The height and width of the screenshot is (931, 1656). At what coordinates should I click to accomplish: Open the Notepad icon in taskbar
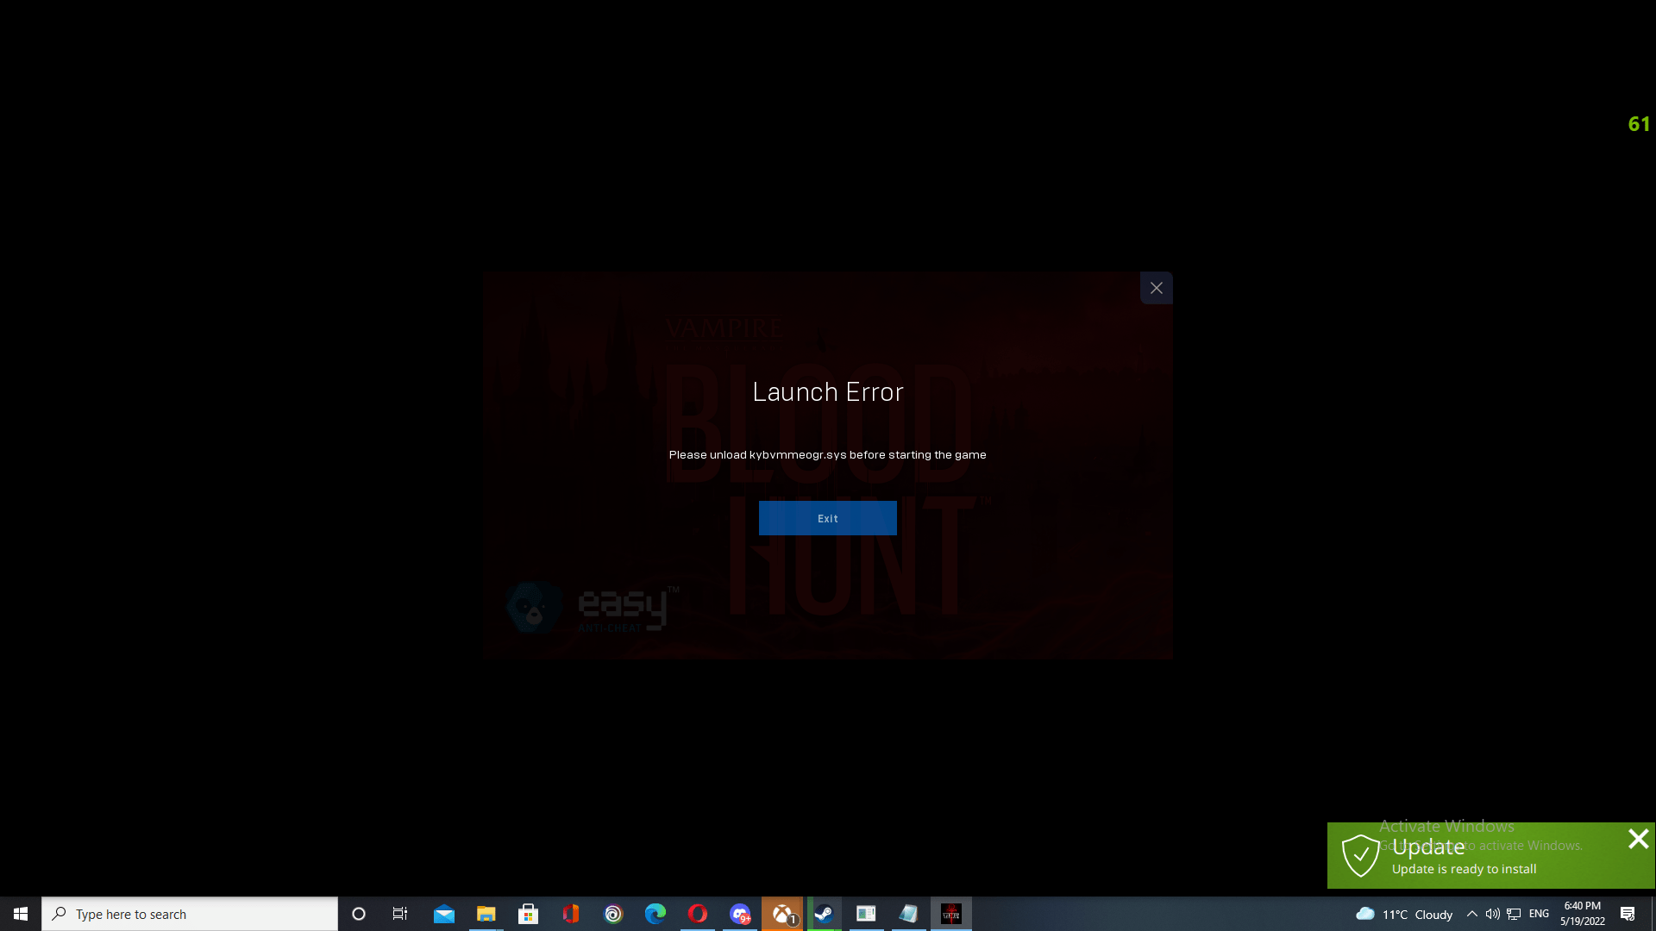[x=908, y=914]
